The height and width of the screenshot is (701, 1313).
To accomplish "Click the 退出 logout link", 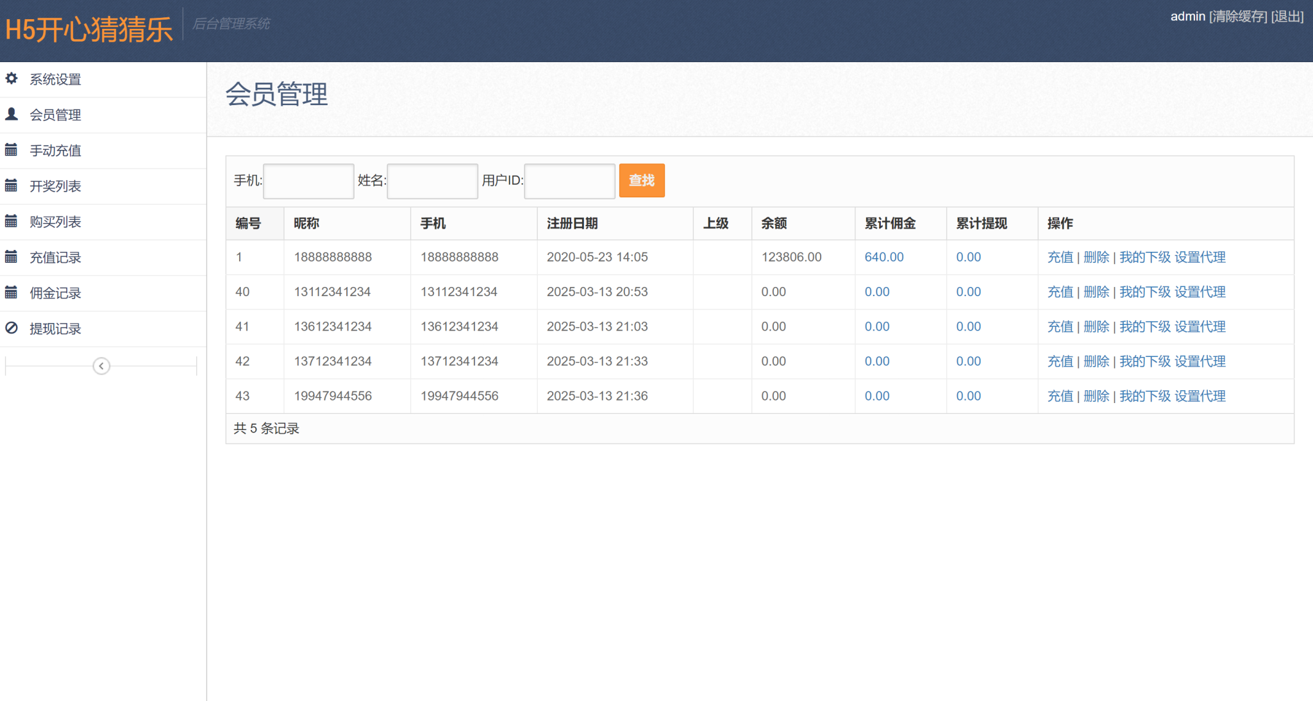I will [x=1287, y=17].
